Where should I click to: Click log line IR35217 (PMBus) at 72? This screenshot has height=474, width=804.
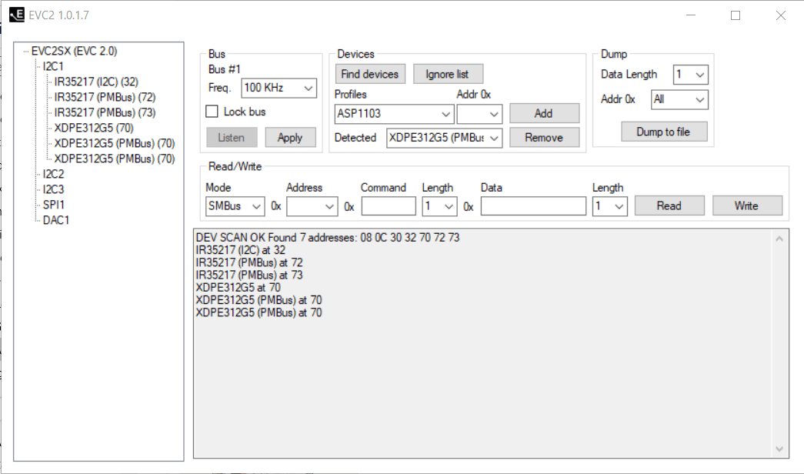tap(249, 262)
